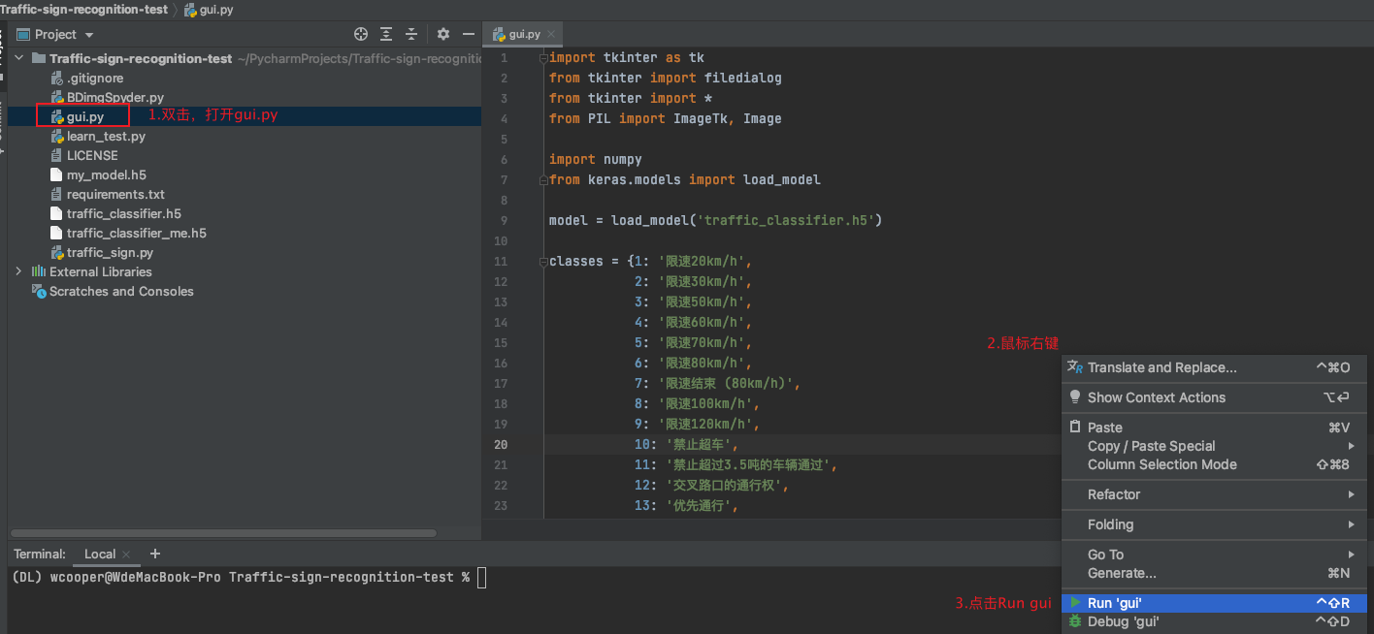Select requirements.txt file in project tree
The image size is (1374, 634).
115,194
